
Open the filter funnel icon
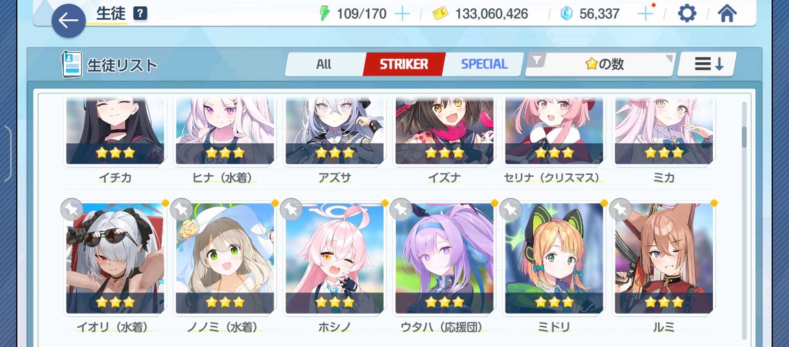tap(537, 60)
